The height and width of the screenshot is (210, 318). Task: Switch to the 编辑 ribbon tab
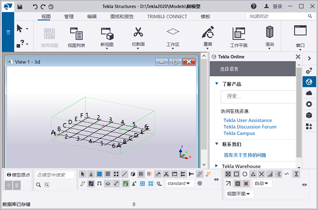[92, 17]
